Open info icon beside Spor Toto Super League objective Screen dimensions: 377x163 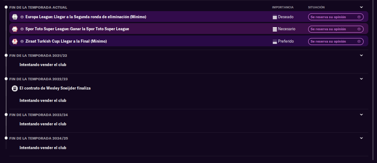click(x=22, y=29)
